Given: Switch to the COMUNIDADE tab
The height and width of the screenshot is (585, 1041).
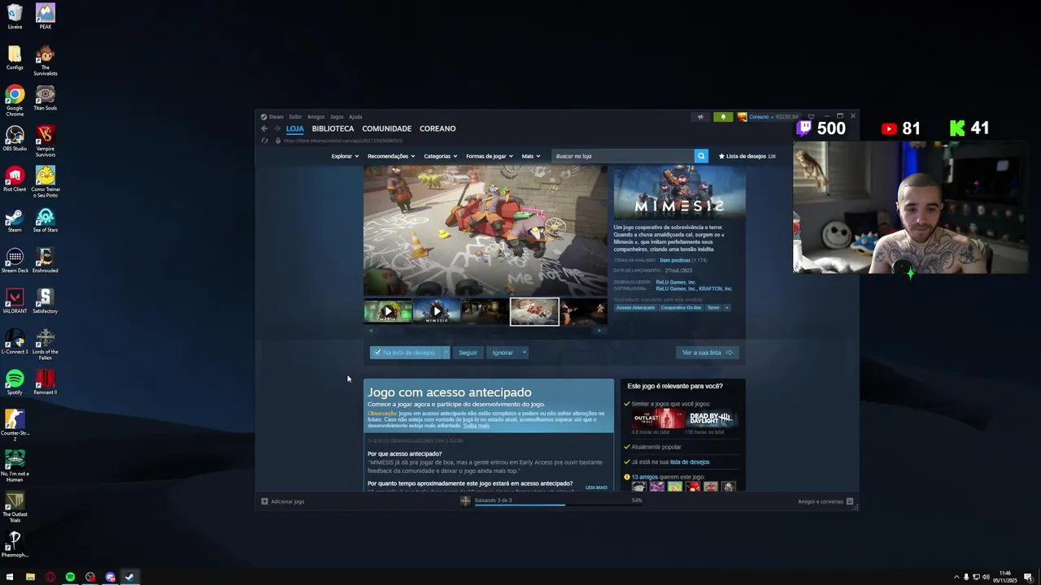Looking at the screenshot, I should (x=386, y=128).
